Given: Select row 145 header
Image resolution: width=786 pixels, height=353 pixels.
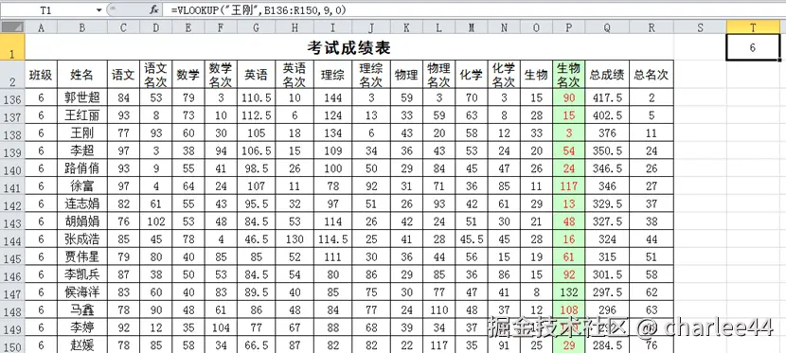Looking at the screenshot, I should point(12,257).
